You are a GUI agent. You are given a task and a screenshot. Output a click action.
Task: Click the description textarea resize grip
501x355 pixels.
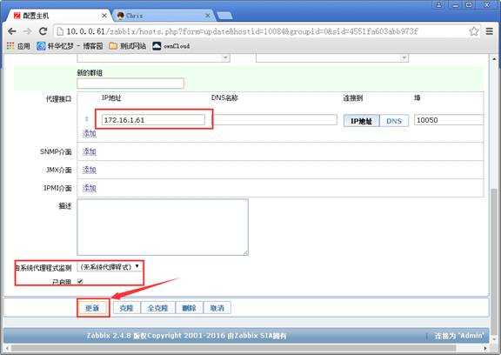tap(245, 252)
